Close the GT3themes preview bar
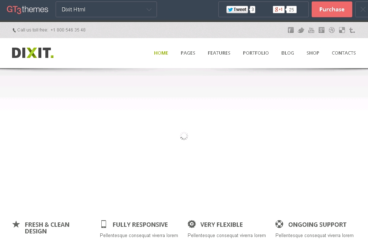The height and width of the screenshot is (240, 368). click(x=363, y=10)
